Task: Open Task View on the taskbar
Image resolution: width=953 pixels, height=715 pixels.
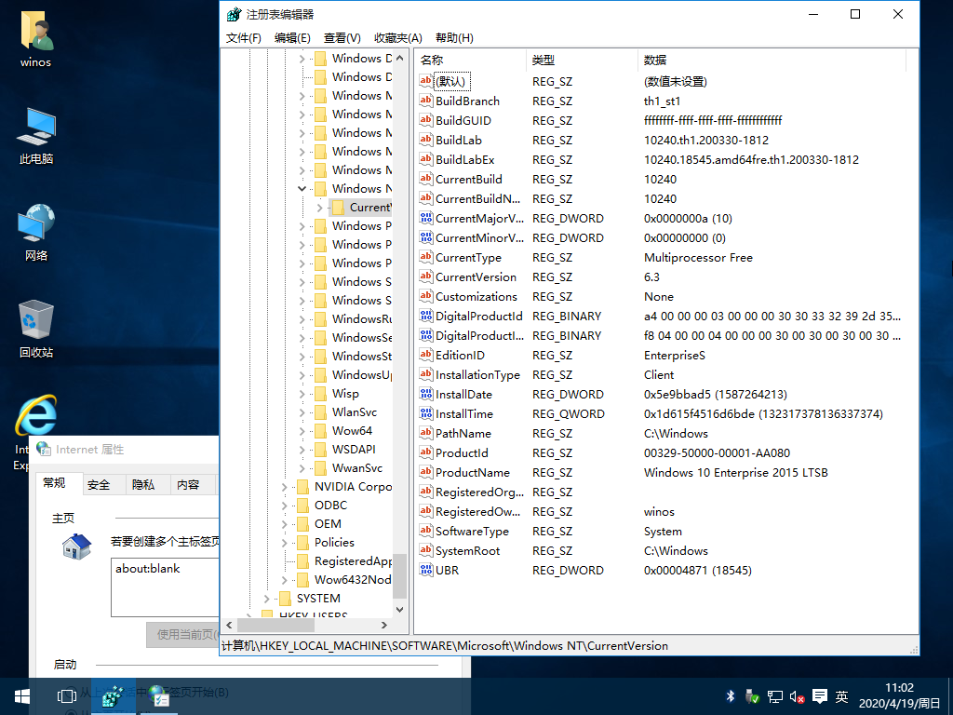Action: 66,696
